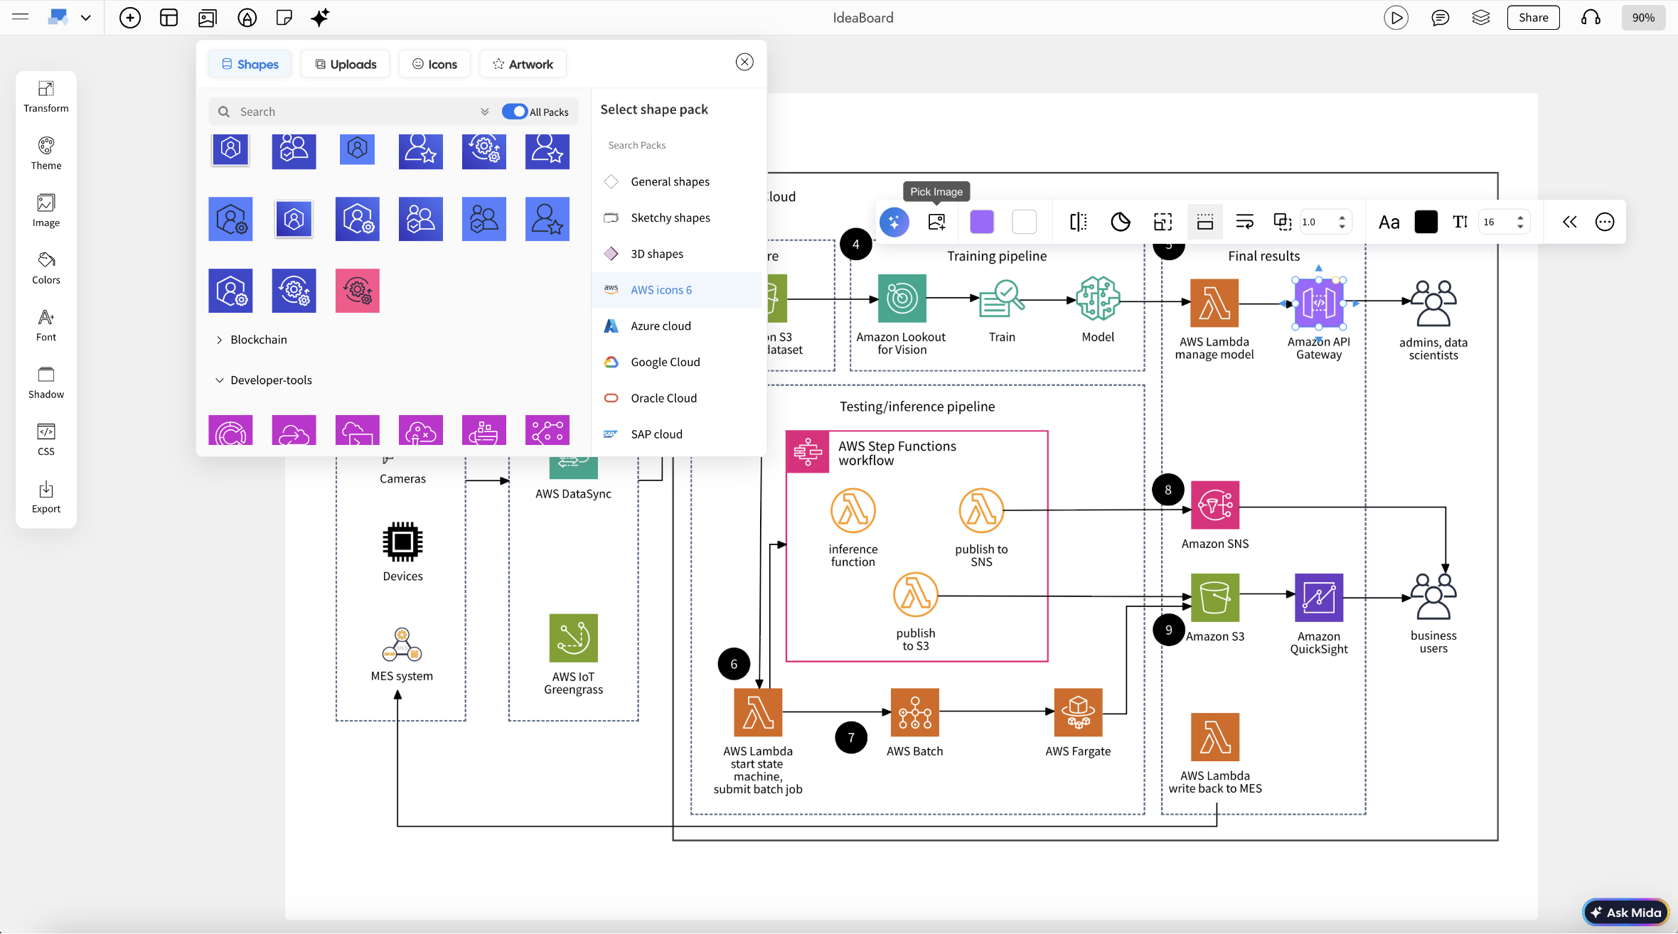This screenshot has width=1678, height=934.
Task: Switch to the Shapes tab
Action: coord(250,64)
